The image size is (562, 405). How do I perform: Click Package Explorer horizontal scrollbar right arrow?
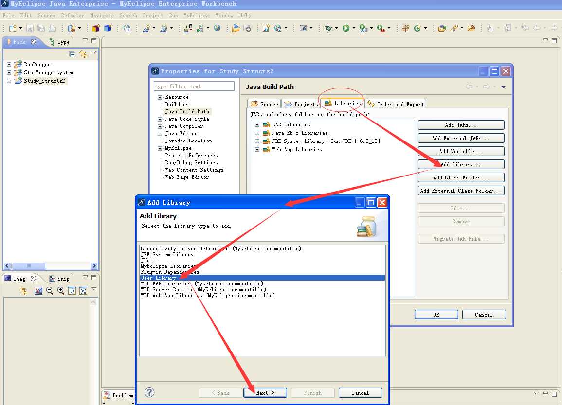coord(94,265)
